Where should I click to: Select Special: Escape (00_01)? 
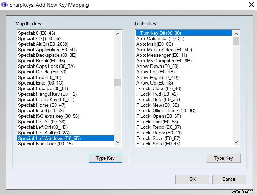point(66,88)
